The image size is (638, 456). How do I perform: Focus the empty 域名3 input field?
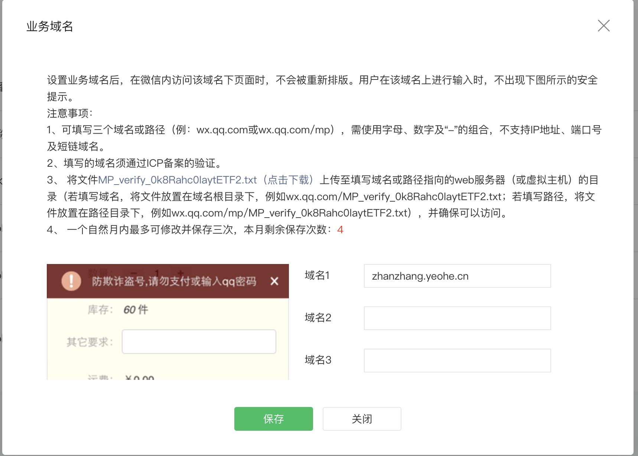[x=457, y=361]
